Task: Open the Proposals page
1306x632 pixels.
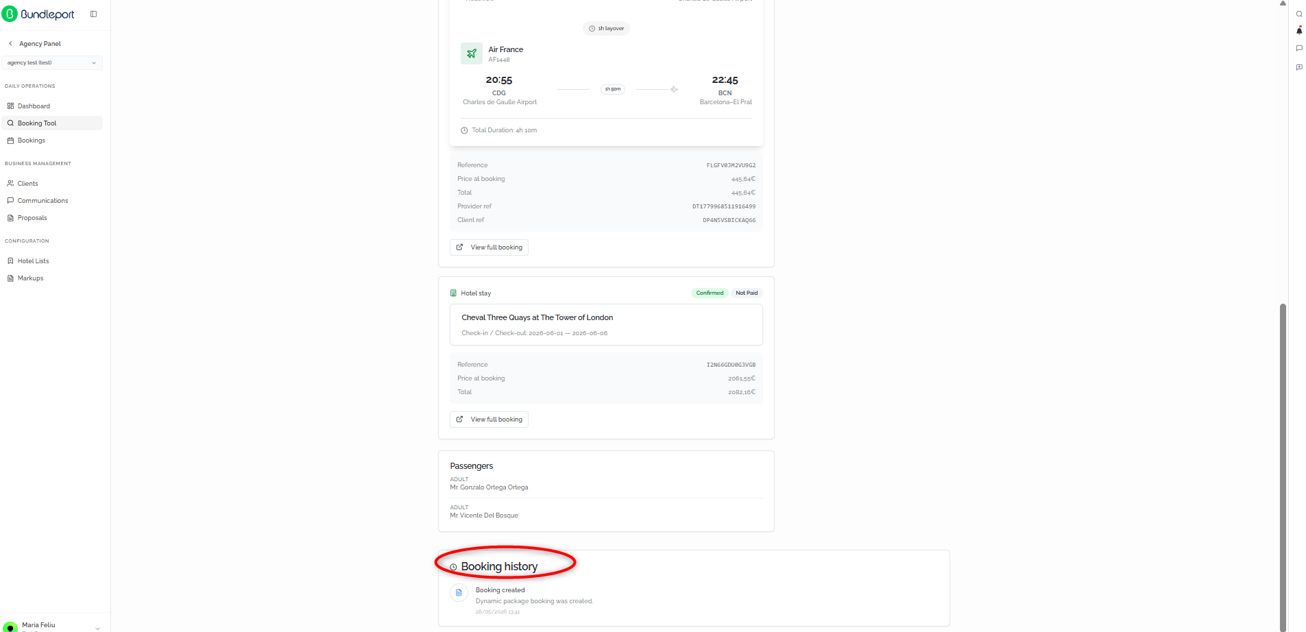Action: pyautogui.click(x=52, y=217)
